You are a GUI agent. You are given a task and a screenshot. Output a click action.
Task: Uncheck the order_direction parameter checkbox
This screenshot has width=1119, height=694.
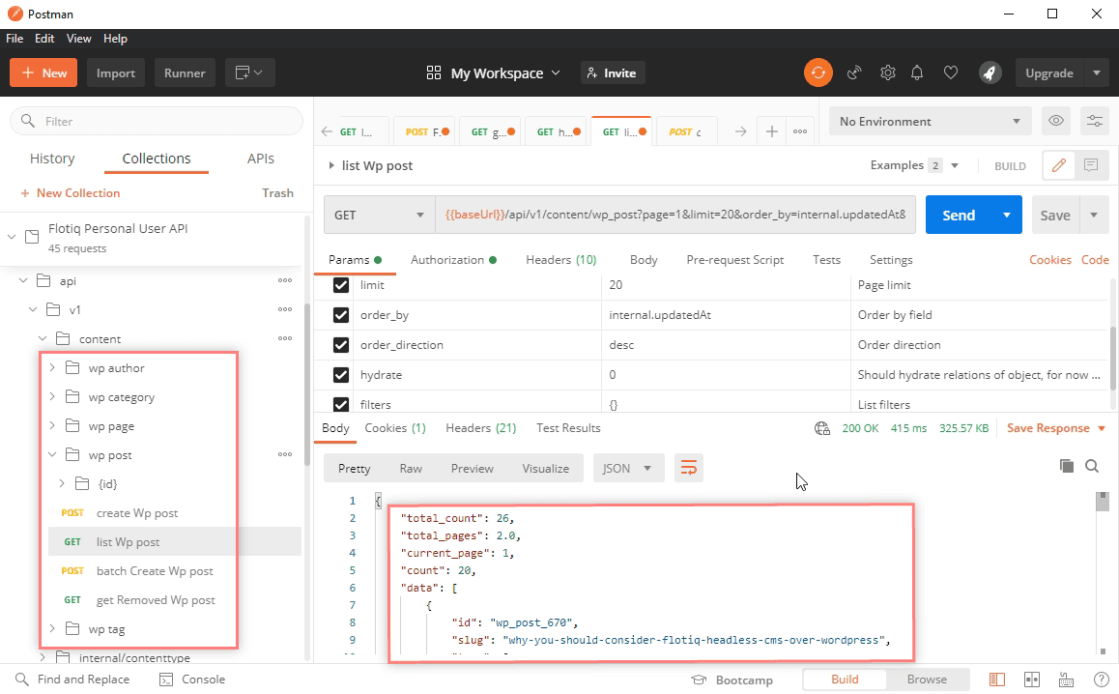pyautogui.click(x=341, y=345)
